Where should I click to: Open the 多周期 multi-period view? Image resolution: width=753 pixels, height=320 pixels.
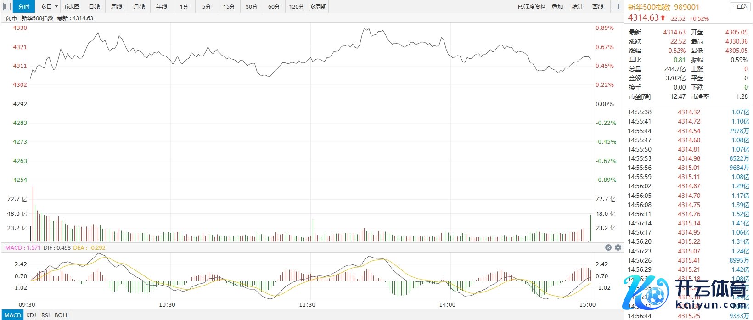[x=318, y=6]
